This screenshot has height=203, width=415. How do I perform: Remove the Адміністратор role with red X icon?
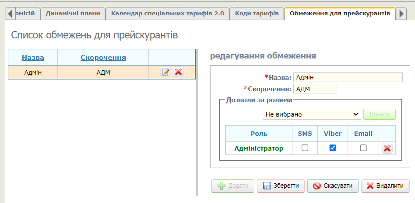tap(387, 148)
